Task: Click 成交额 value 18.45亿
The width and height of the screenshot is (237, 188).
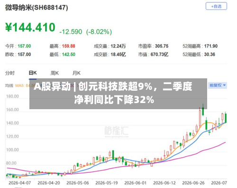Action: coord(118,55)
